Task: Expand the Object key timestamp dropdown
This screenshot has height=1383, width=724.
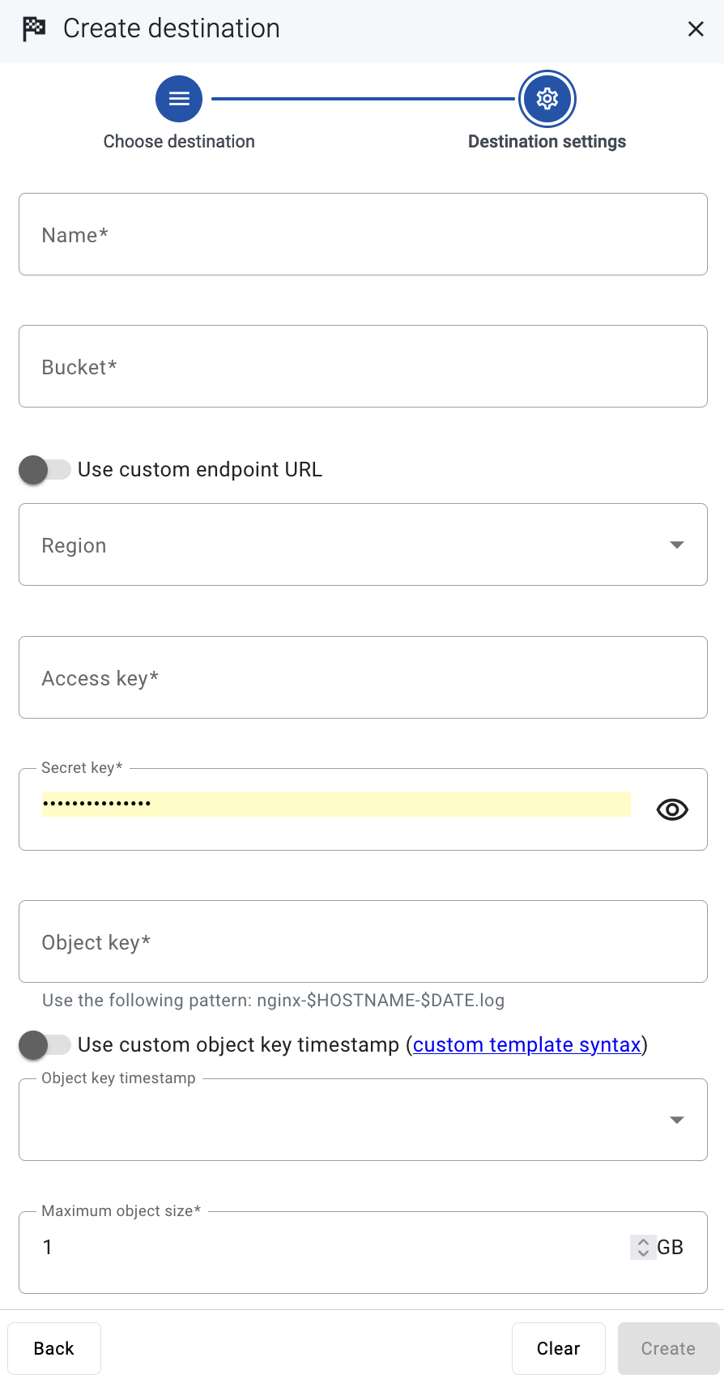Action: pyautogui.click(x=363, y=1120)
